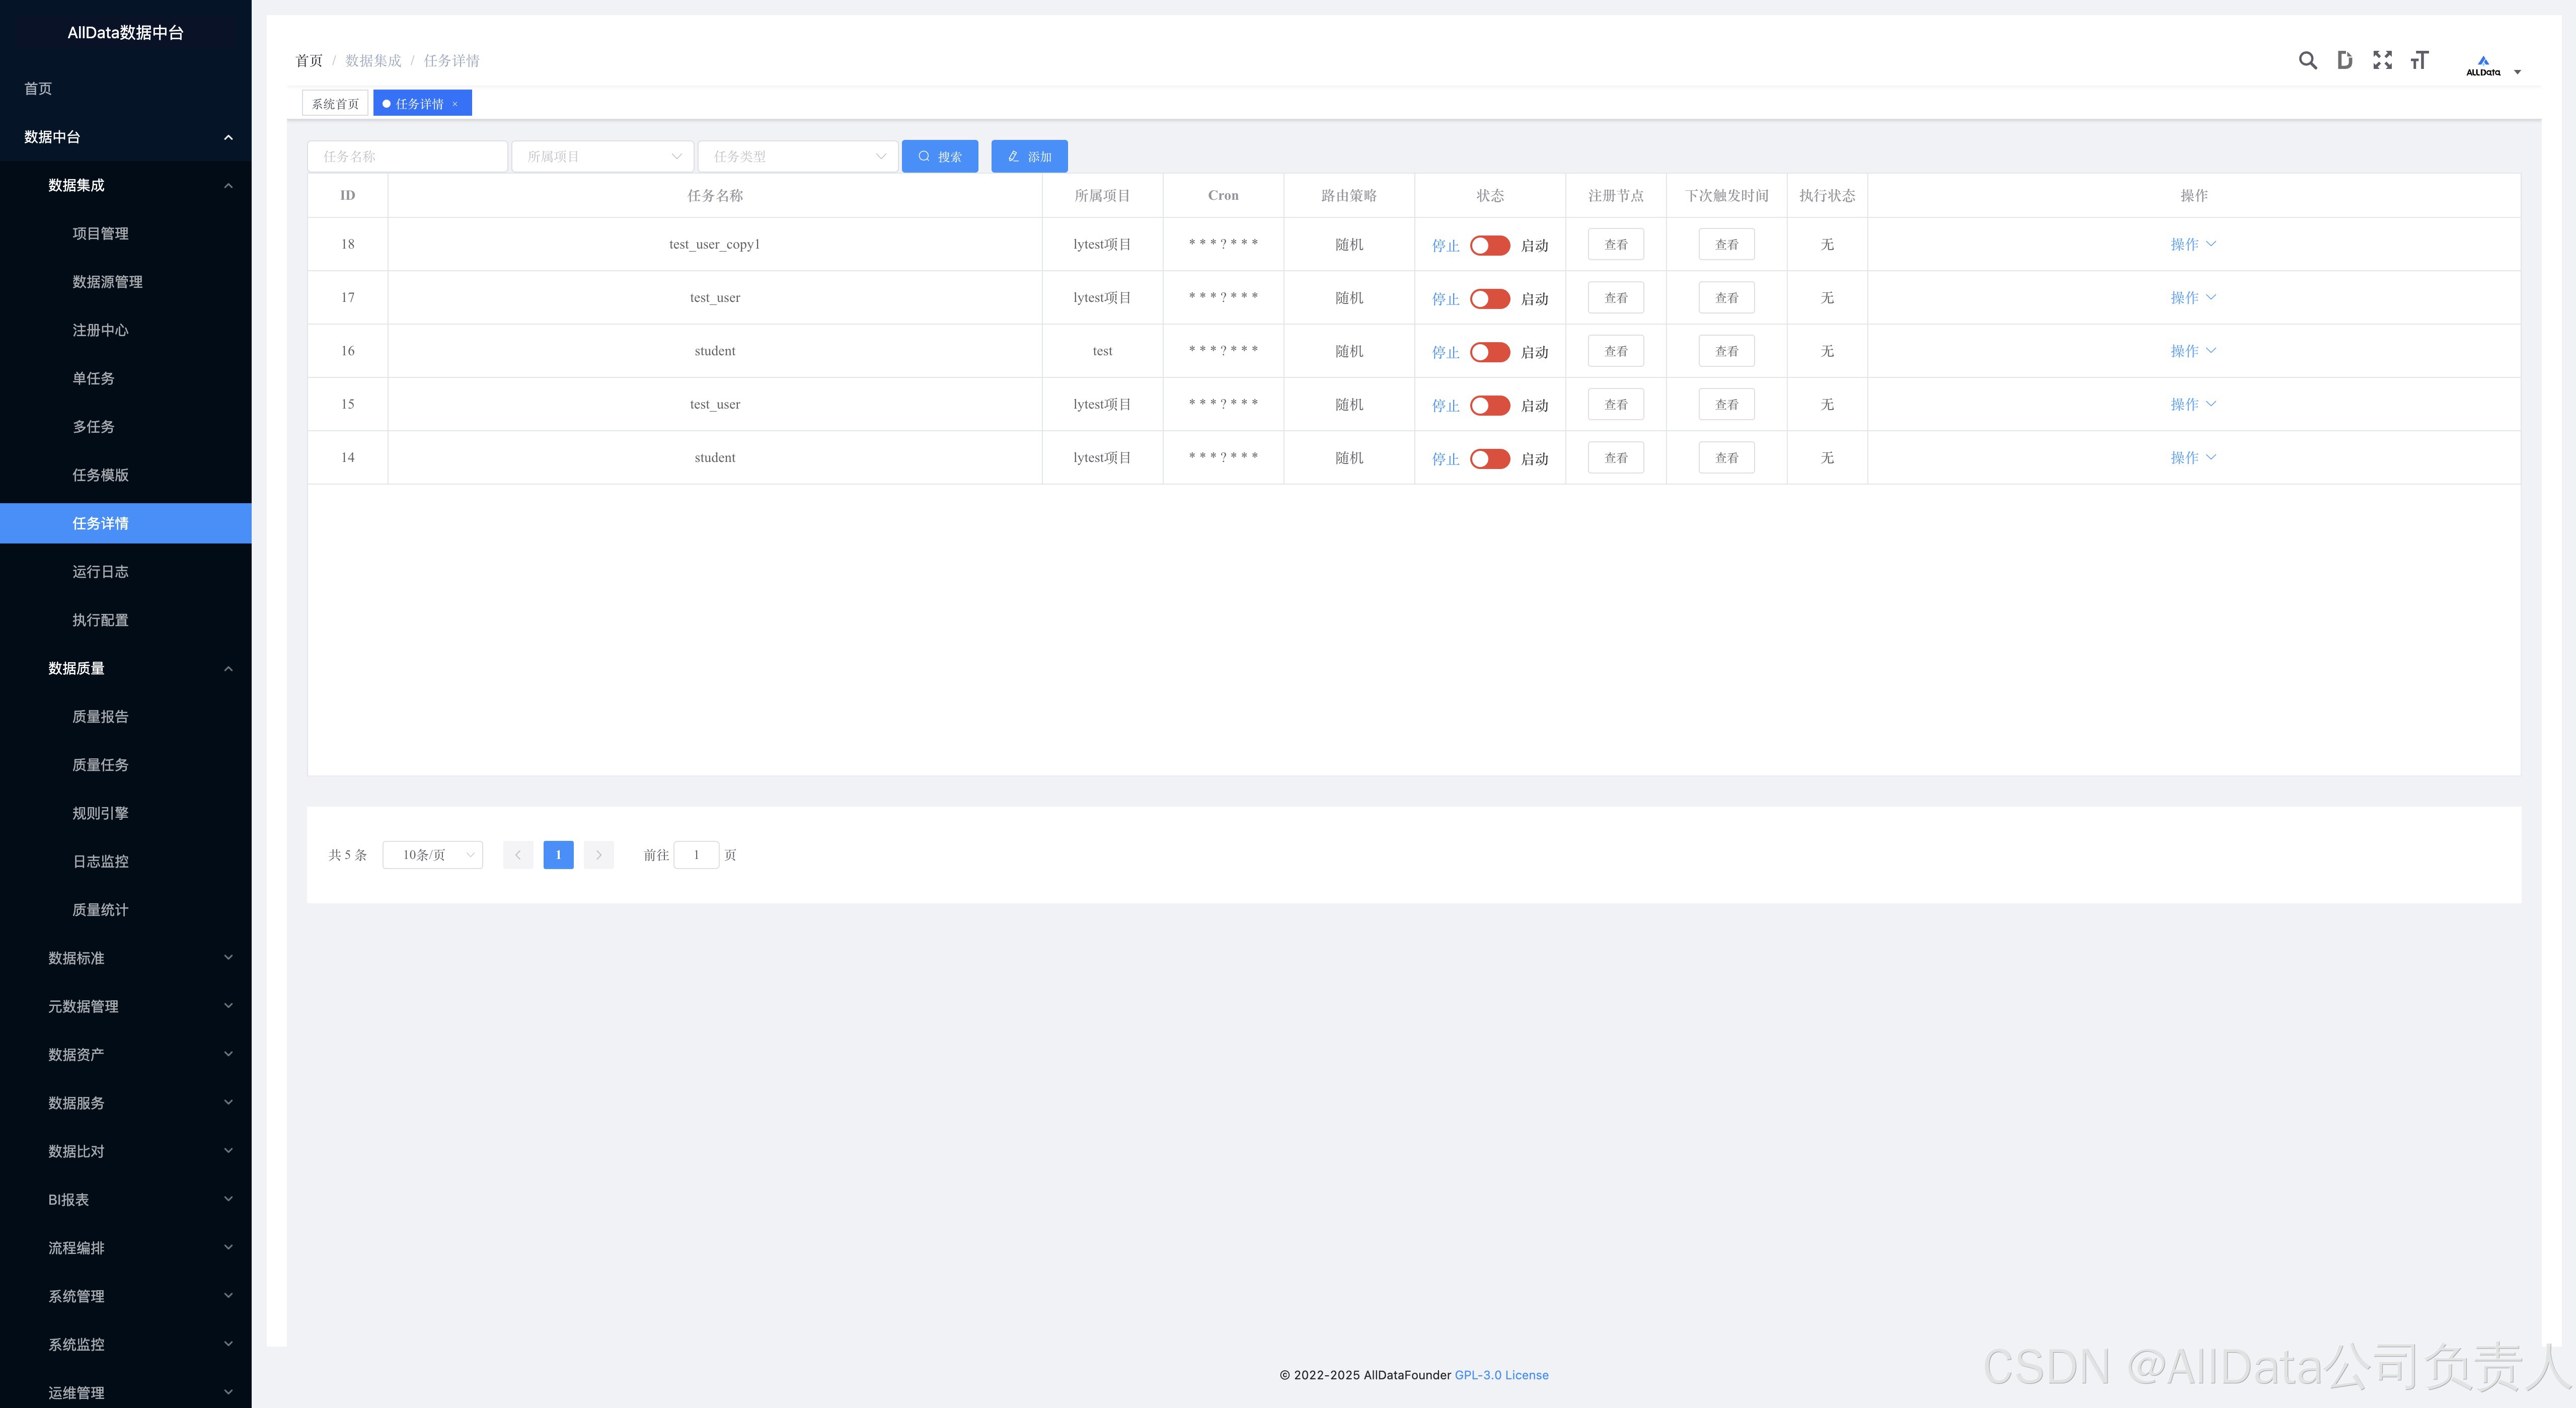Toggle status switch for task ID 16
2576x1408 pixels.
[x=1489, y=352]
